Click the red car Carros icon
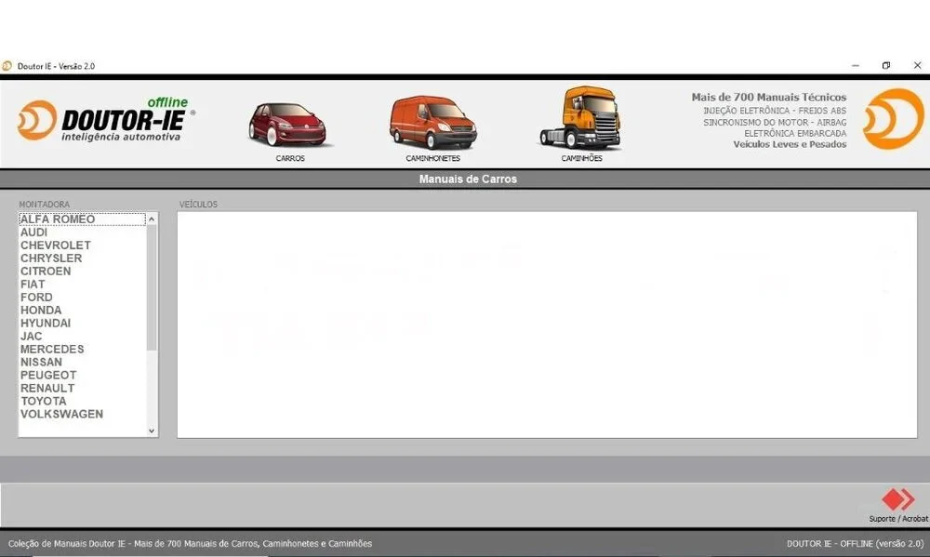This screenshot has height=557, width=930. click(x=287, y=124)
